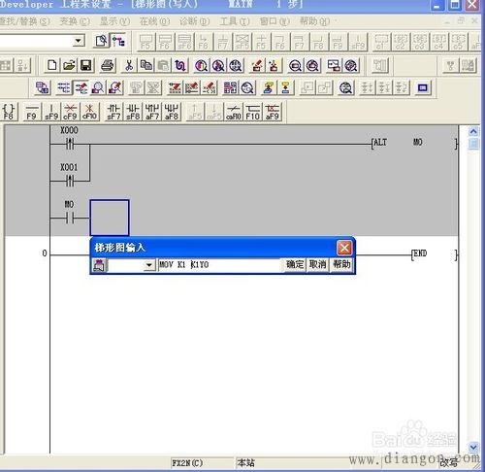The width and height of the screenshot is (485, 472).
Task: Open the 变换(C) menu
Action: click(75, 21)
